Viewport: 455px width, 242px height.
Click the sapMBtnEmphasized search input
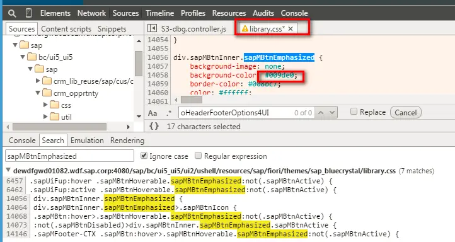point(70,156)
